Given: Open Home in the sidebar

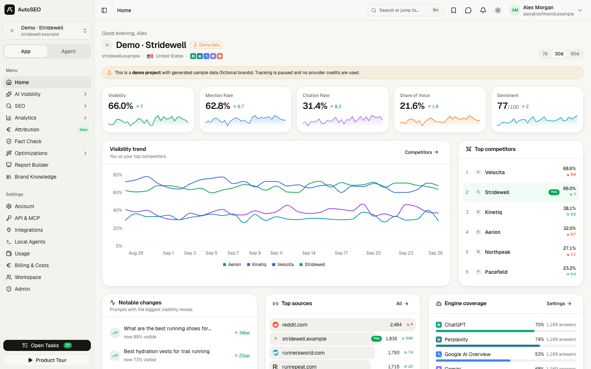Looking at the screenshot, I should click(47, 82).
